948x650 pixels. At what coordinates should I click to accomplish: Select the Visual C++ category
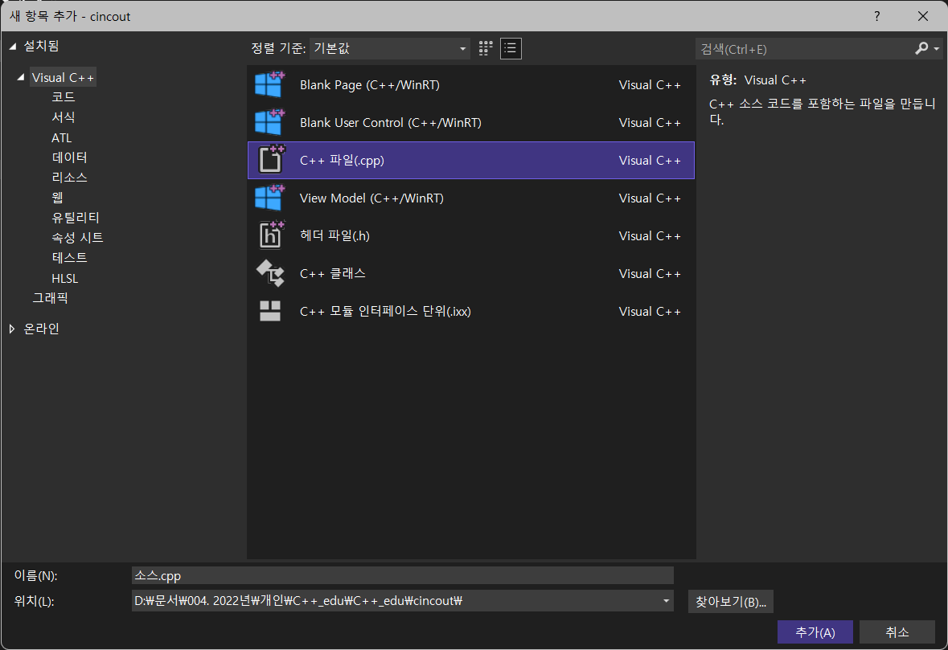tap(63, 77)
